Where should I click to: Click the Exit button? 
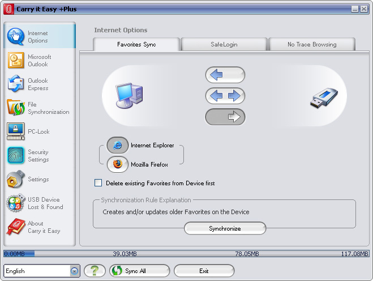pyautogui.click(x=204, y=271)
